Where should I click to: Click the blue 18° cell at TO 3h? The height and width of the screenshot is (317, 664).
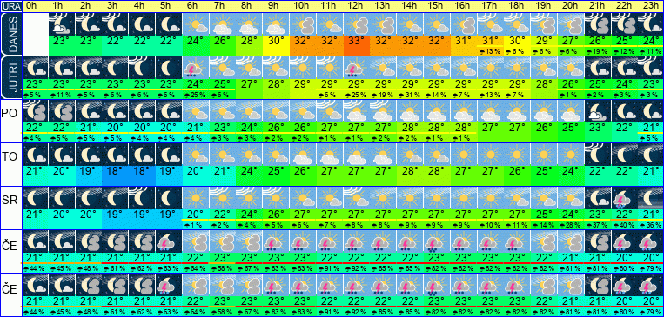click(x=115, y=173)
